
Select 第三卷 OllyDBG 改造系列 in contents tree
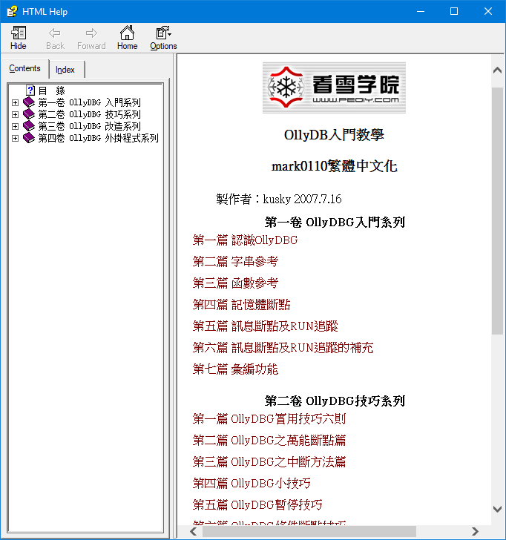(x=89, y=126)
